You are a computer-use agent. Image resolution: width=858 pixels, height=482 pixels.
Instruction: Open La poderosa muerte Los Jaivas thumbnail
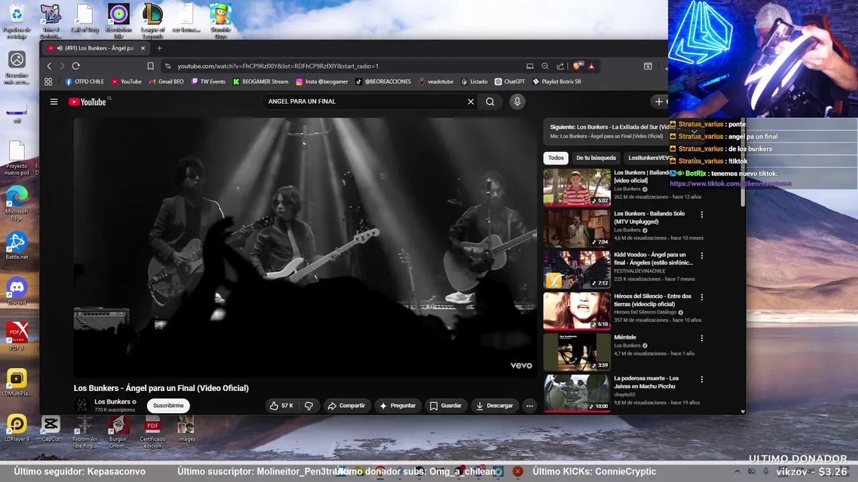coord(577,393)
